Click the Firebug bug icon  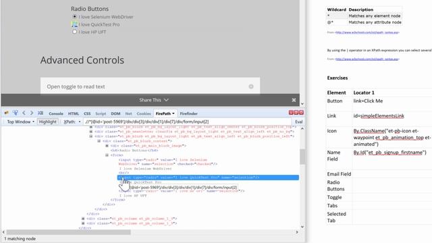coord(6,113)
